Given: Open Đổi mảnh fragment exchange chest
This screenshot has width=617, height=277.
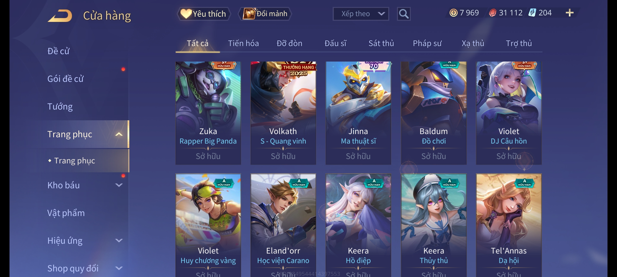Looking at the screenshot, I should tap(265, 14).
